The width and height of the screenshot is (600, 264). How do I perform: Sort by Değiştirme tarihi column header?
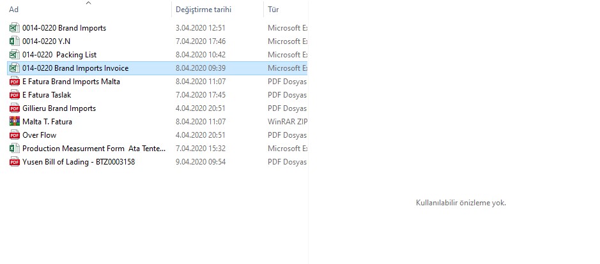[204, 10]
